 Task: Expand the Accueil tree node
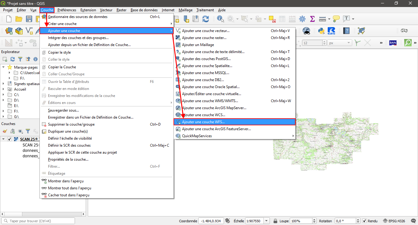tap(3, 89)
